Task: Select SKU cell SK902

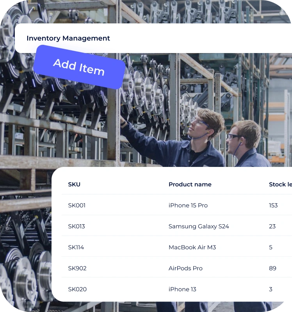Action: tap(77, 268)
